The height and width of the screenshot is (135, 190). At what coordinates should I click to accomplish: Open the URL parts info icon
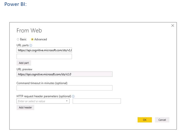[31, 46]
